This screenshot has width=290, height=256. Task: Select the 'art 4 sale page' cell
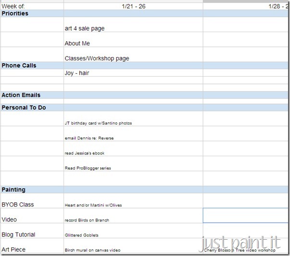[x=133, y=25]
